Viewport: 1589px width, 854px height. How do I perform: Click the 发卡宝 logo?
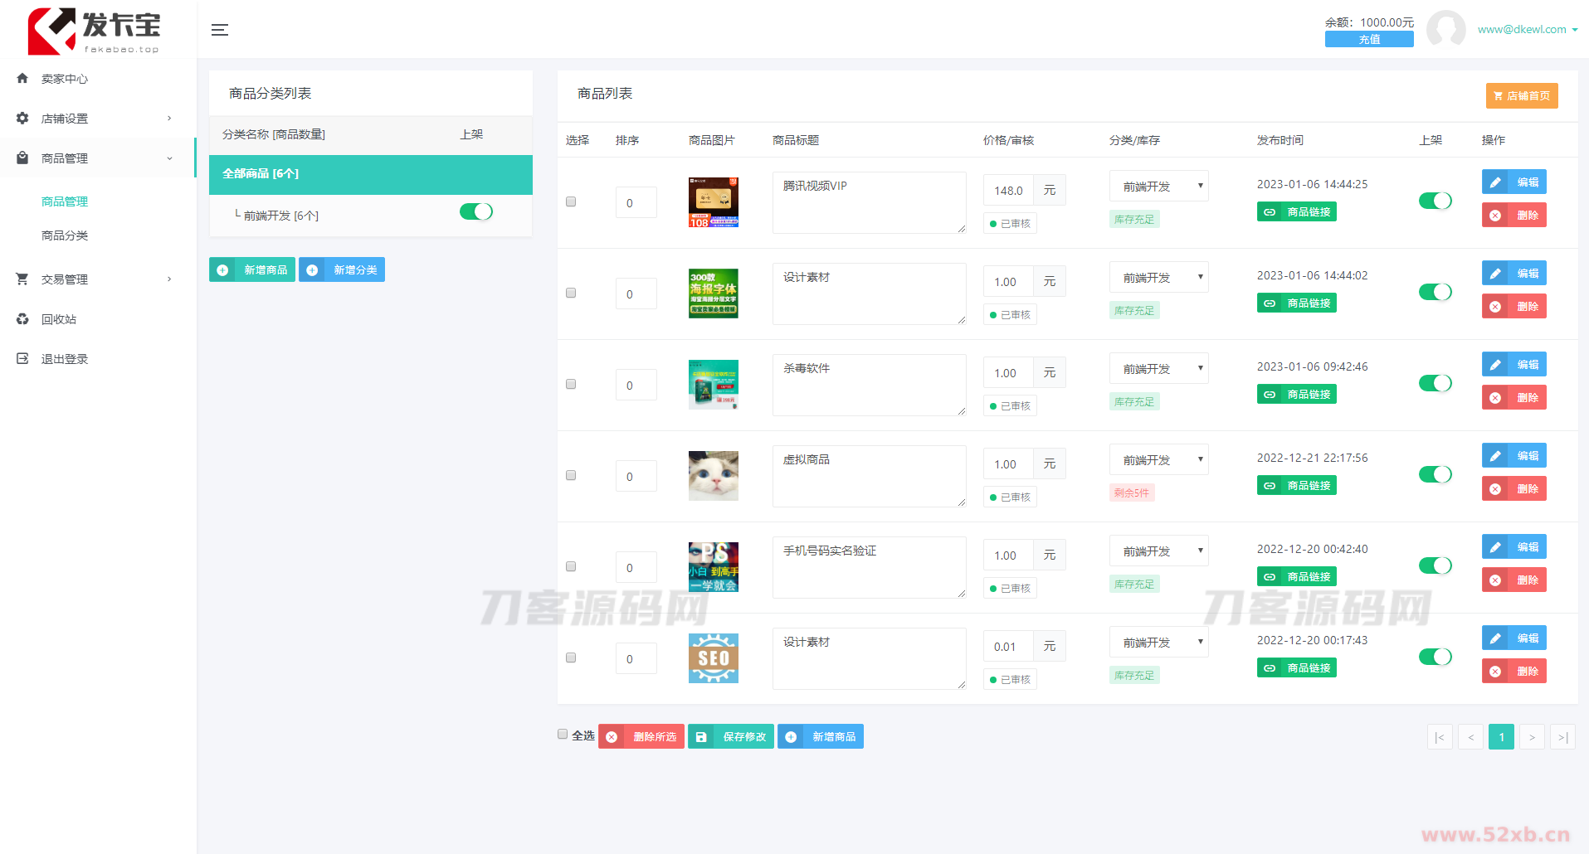point(94,32)
